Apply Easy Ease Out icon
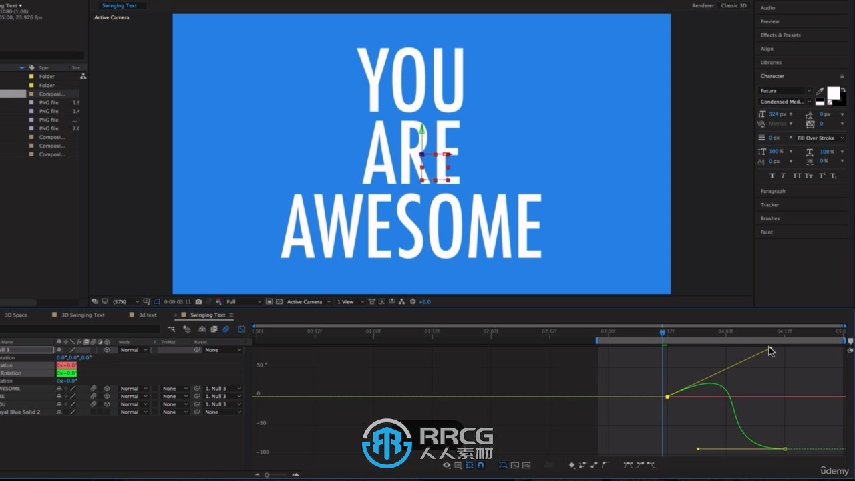 tap(651, 464)
